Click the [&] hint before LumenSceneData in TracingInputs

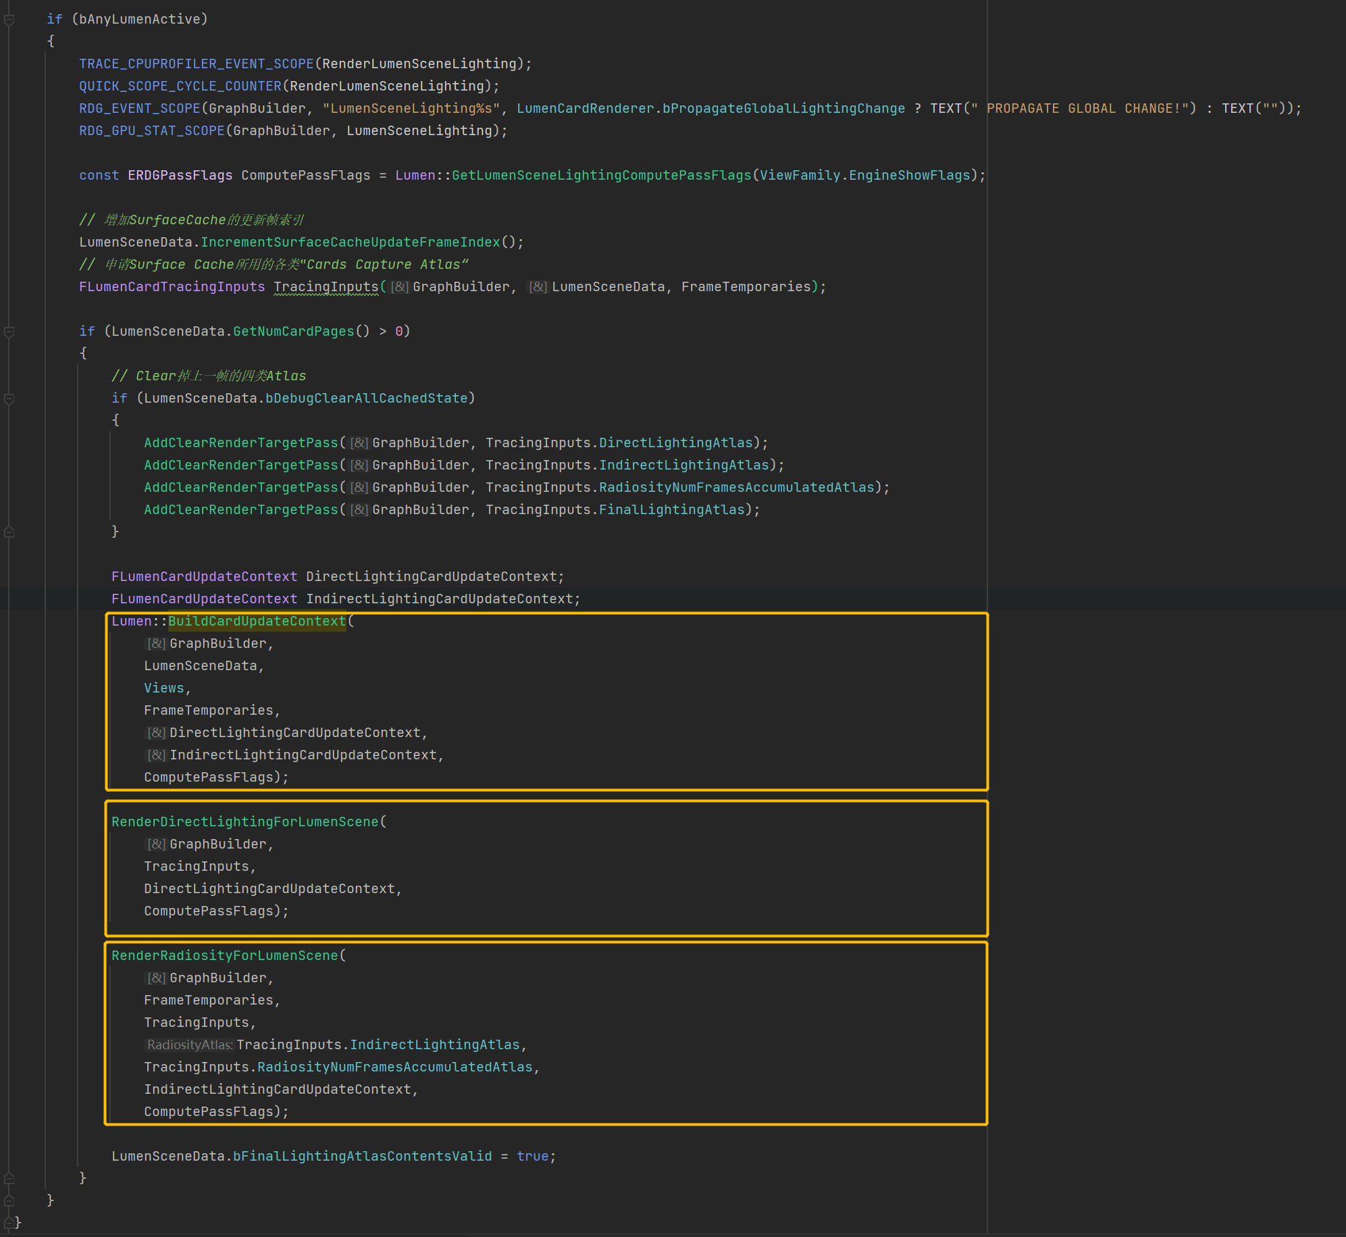(x=538, y=287)
